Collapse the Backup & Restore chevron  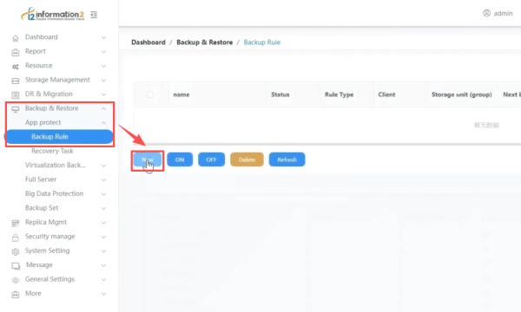(x=103, y=108)
